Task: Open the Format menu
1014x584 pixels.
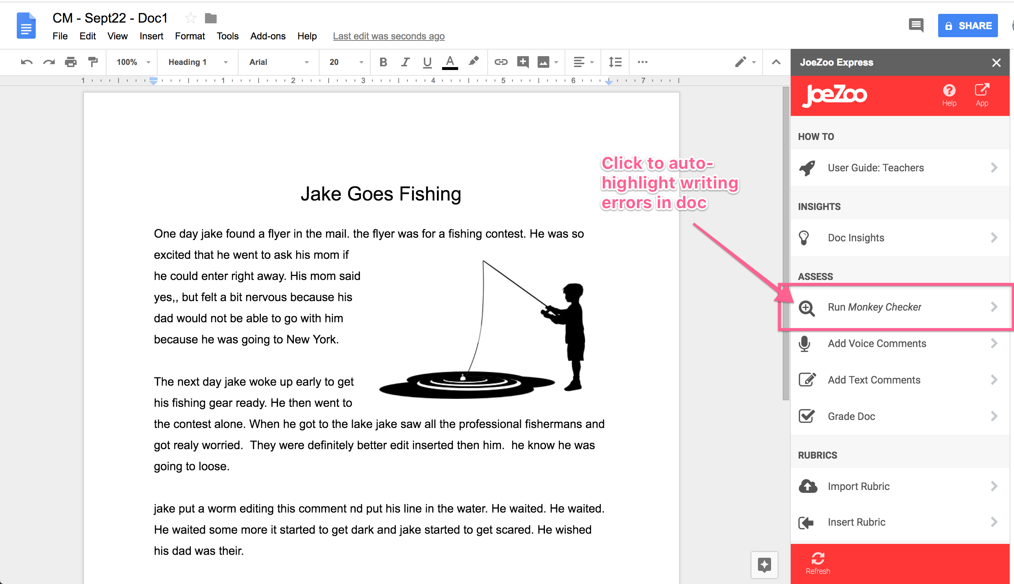Action: [189, 36]
